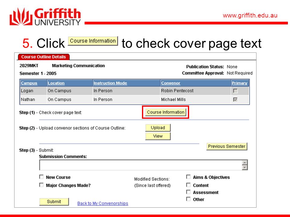Click the Nathan campus cell
Screen dimensions: 290x217
pos(28,99)
